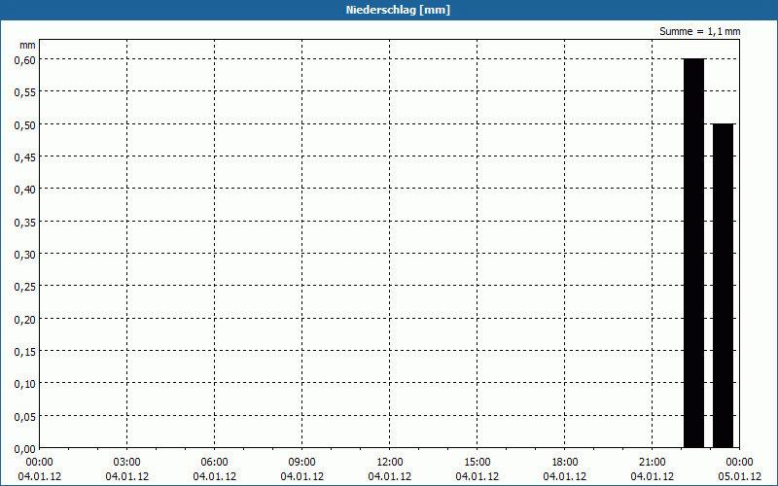Click the 00:00 label above 04.01.12
The width and height of the screenshot is (778, 486).
pyautogui.click(x=39, y=462)
